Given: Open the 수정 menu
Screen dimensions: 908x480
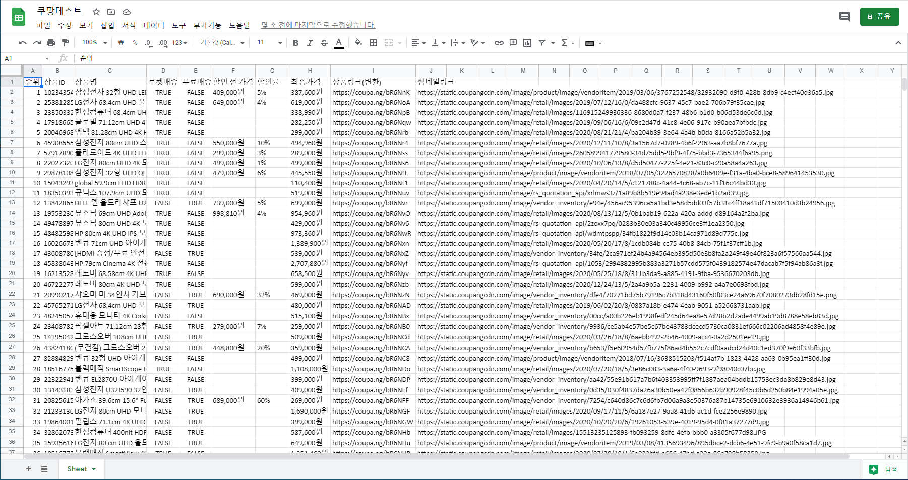Looking at the screenshot, I should [65, 25].
